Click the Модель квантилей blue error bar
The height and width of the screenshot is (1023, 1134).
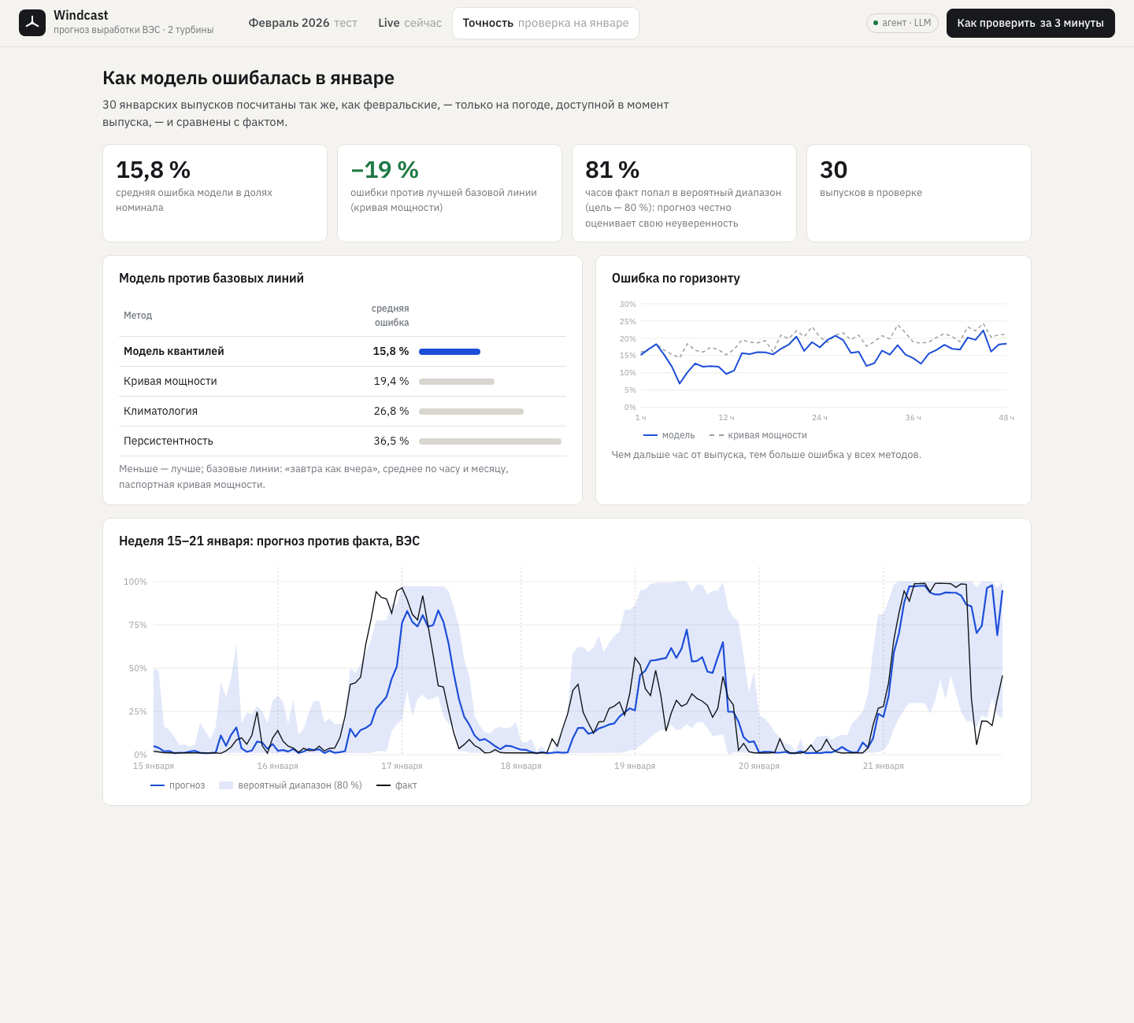450,352
